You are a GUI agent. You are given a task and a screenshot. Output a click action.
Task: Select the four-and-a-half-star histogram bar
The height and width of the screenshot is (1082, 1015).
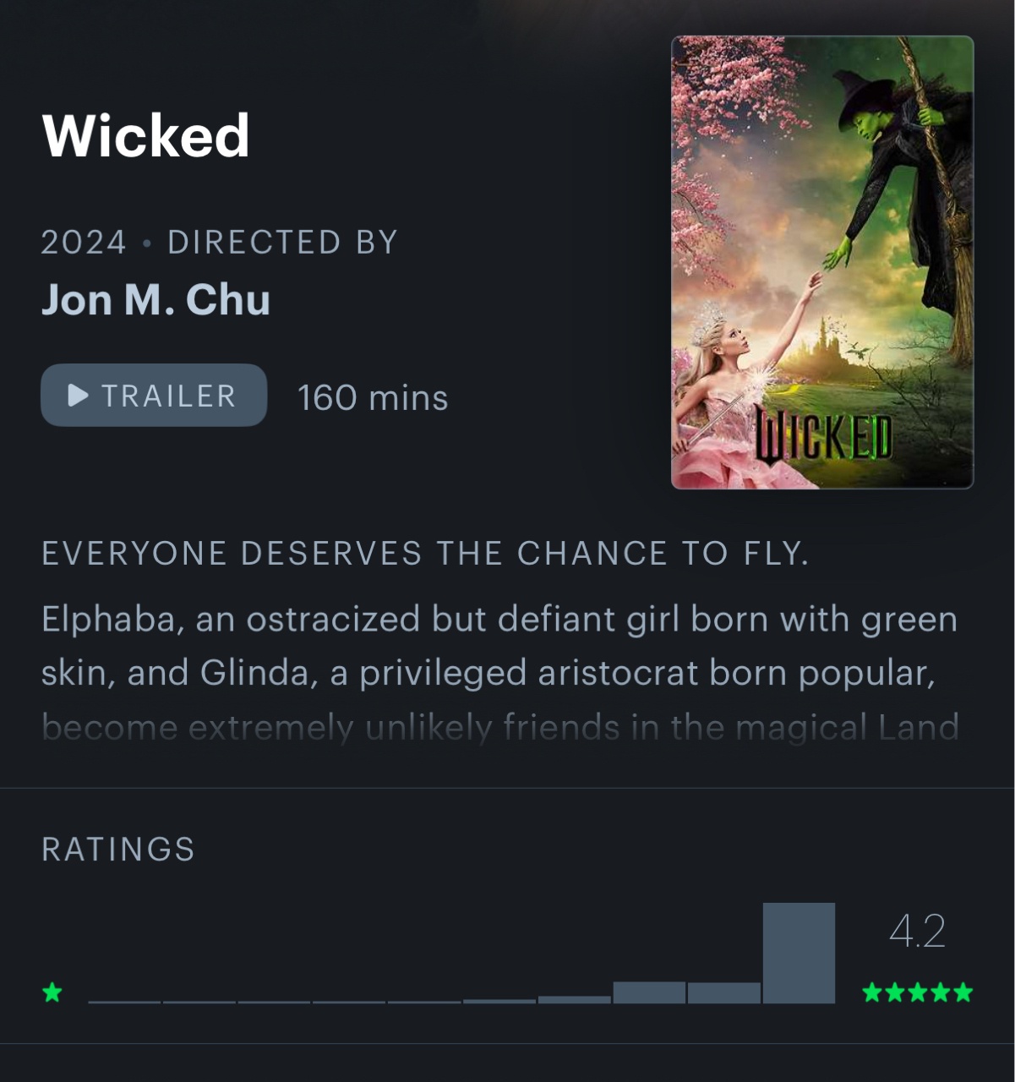(x=724, y=993)
